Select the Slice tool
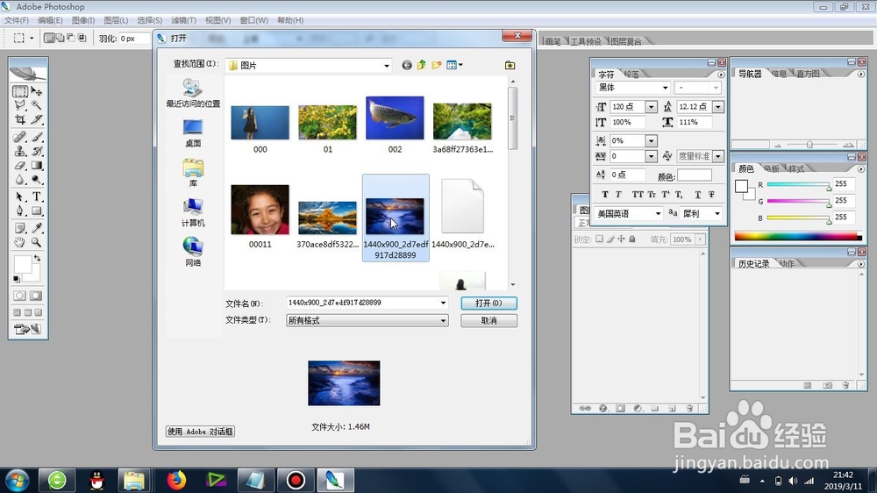 [x=37, y=119]
